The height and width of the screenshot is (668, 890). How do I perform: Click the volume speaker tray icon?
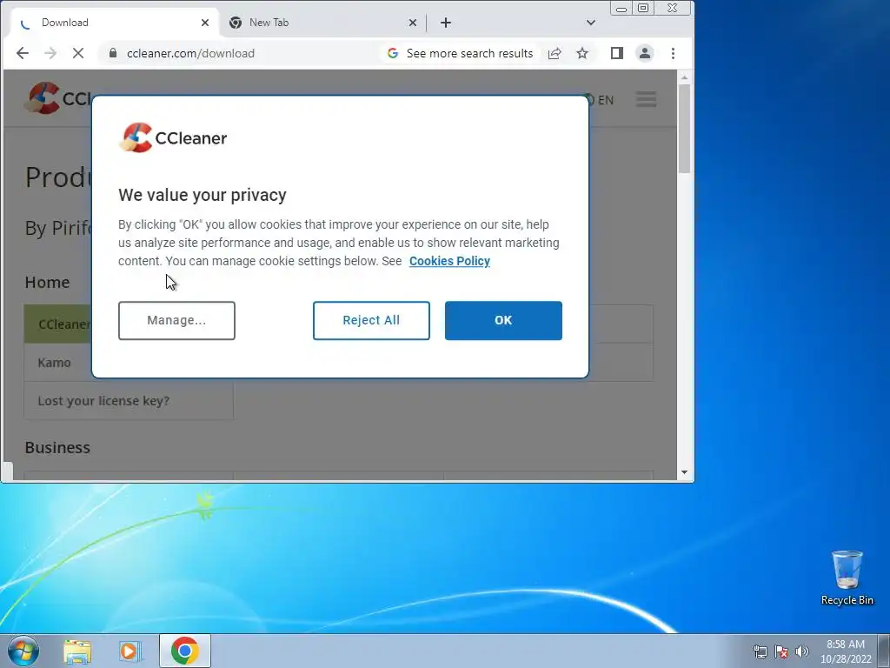tap(802, 651)
